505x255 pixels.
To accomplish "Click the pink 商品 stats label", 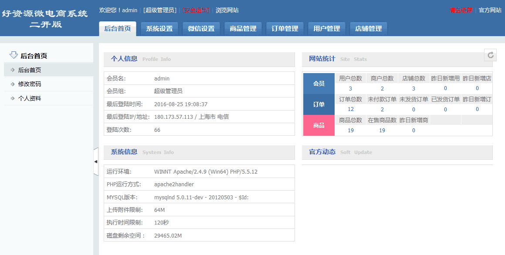I will coord(319,125).
